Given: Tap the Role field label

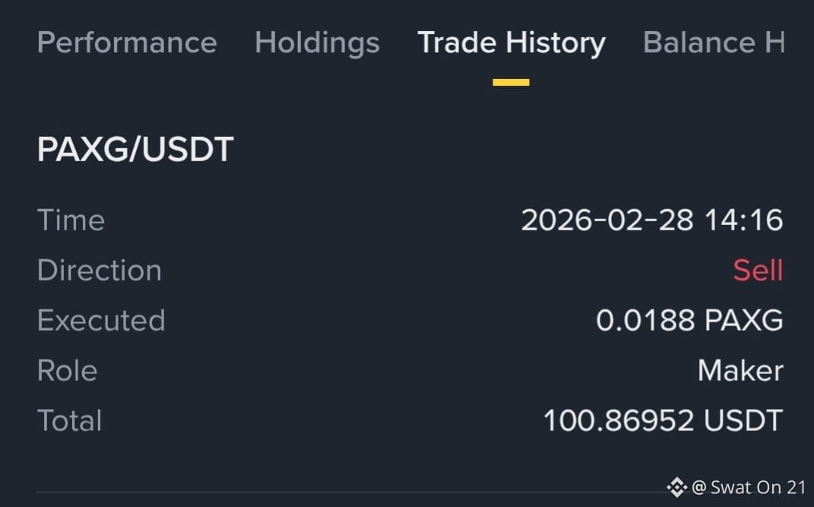Looking at the screenshot, I should point(68,370).
